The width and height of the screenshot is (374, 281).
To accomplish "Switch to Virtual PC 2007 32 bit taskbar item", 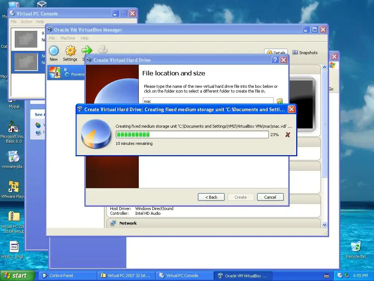I will (x=126, y=276).
